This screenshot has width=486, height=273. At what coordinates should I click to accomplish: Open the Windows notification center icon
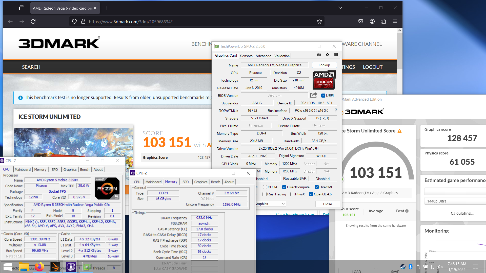pyautogui.click(x=476, y=266)
